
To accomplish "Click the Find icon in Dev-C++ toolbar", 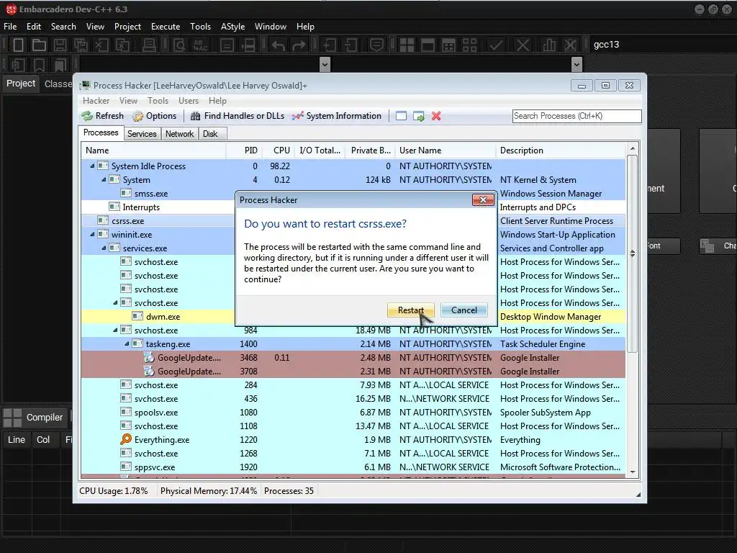I will click(x=179, y=45).
